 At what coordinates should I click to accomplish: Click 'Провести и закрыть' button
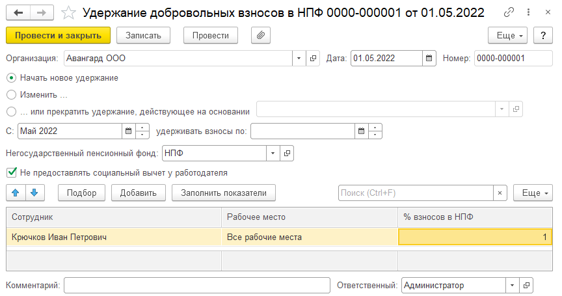[x=58, y=35]
